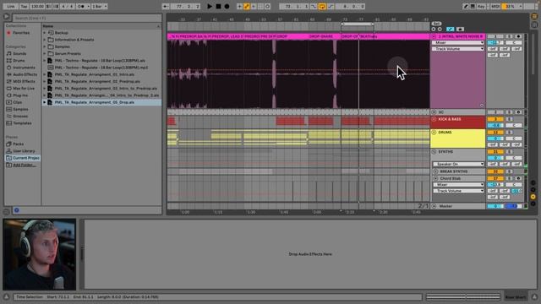
Task: Select the 130.00 tempo field
Action: [37, 6]
